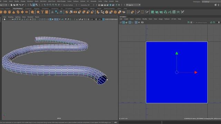The image size is (221, 124).
Task: Click the Polygon Type text tool
Action: pyautogui.click(x=42, y=12)
